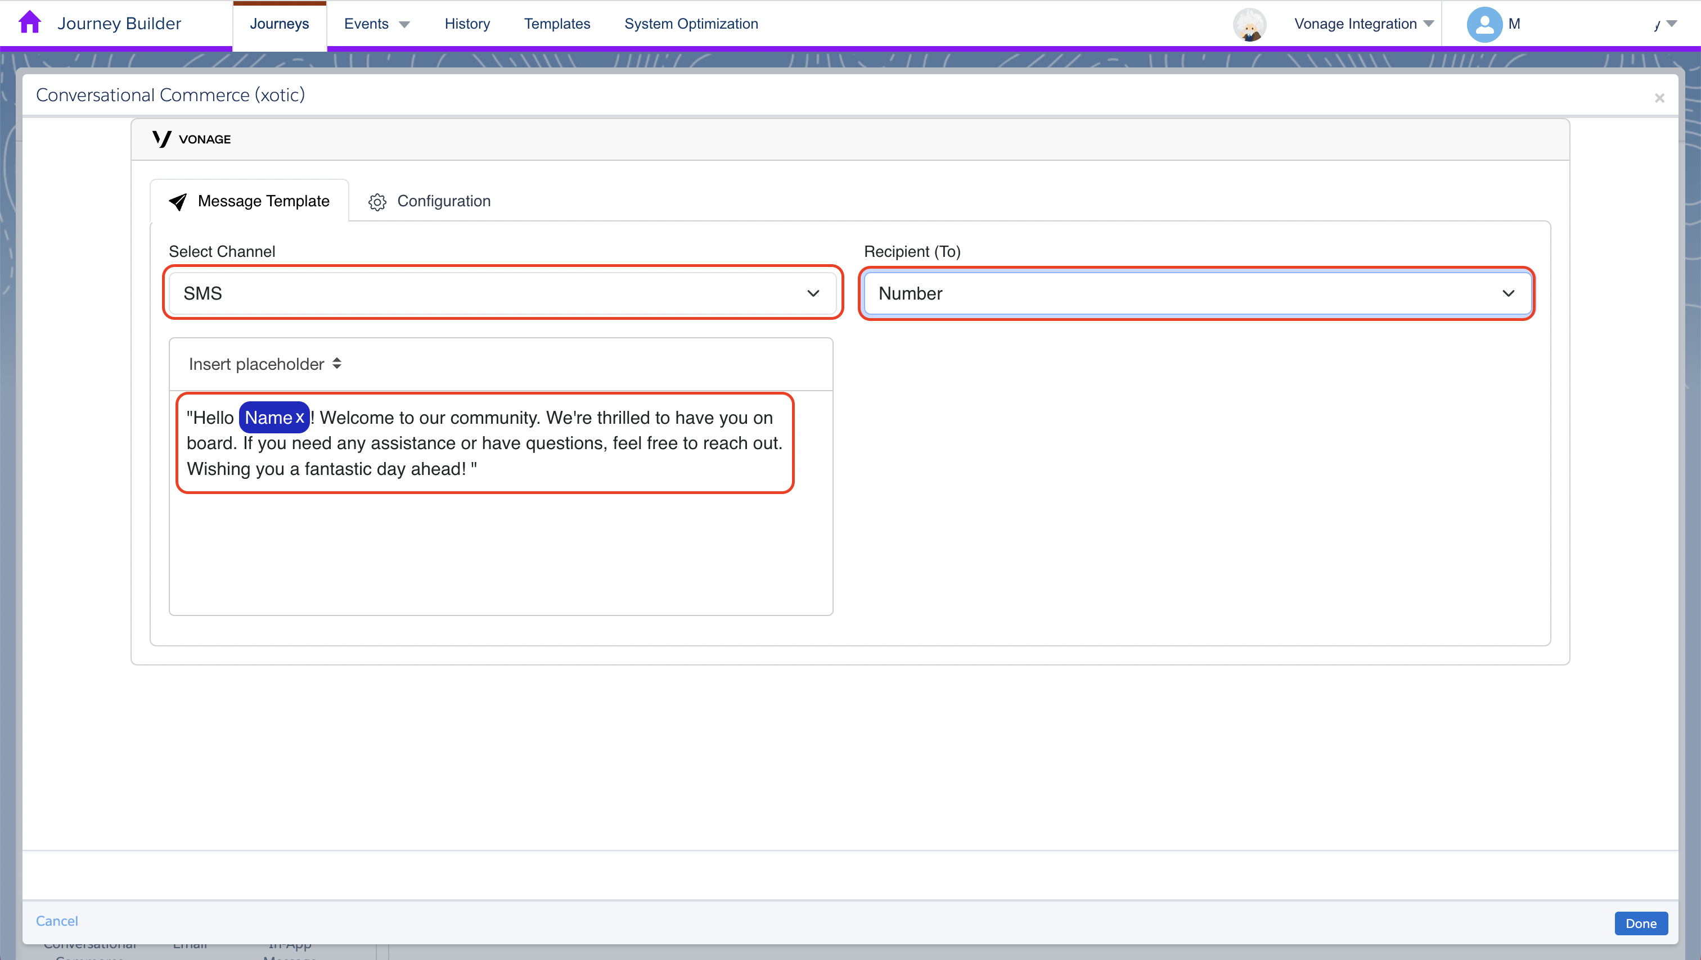
Task: Expand the Events menu arrow
Action: [405, 24]
